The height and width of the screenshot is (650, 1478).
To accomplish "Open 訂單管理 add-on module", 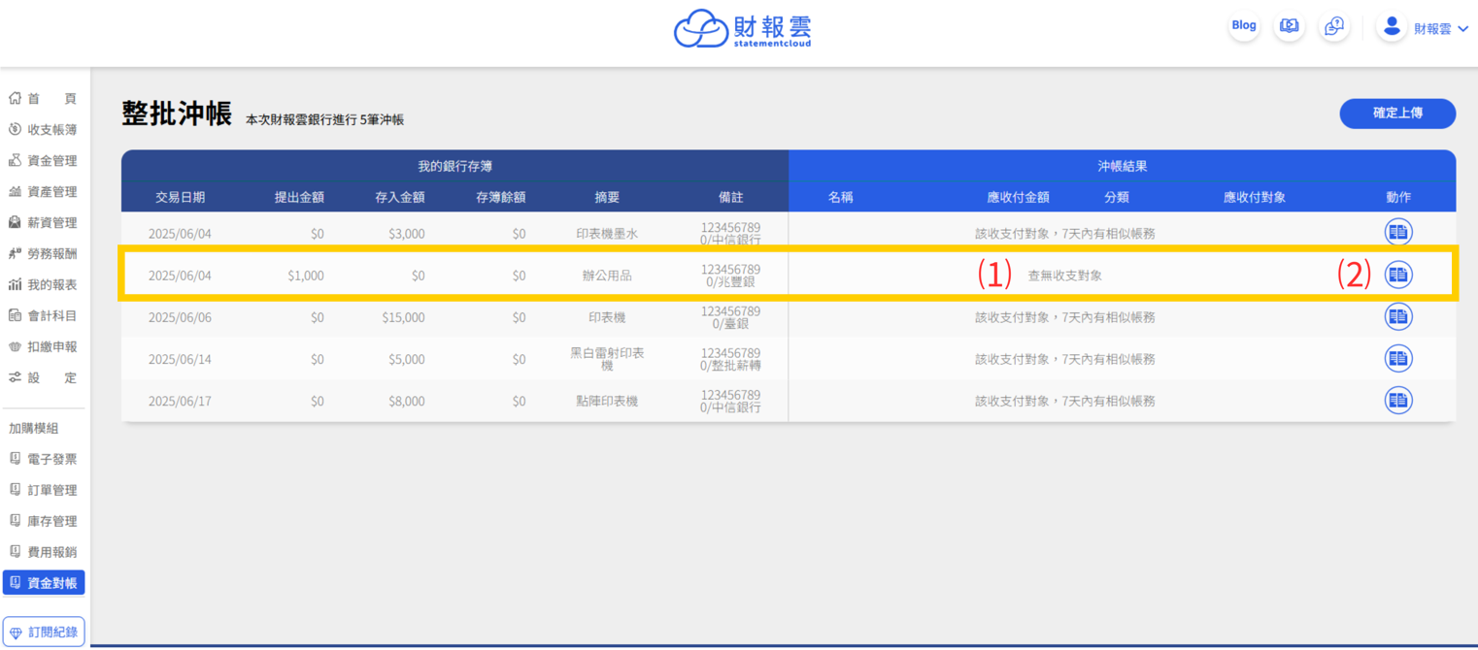I will 43,490.
